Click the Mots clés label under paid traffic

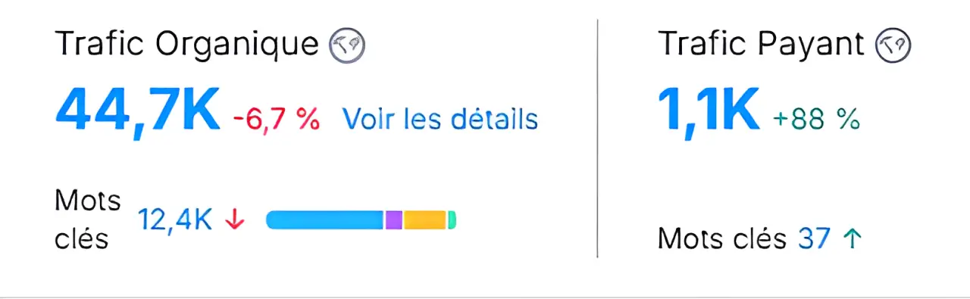722,239
